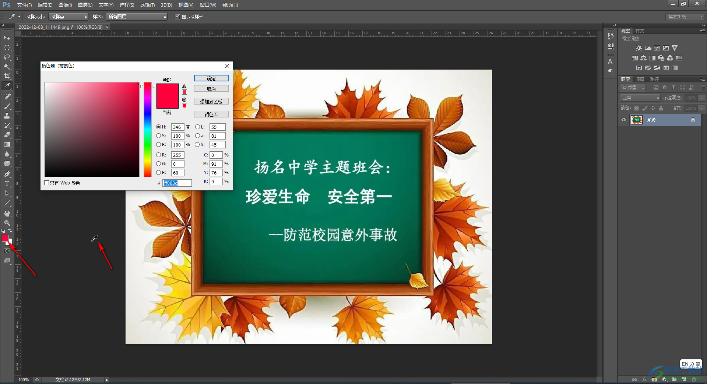Select the Horizontal Type tool
The width and height of the screenshot is (707, 384).
point(7,183)
